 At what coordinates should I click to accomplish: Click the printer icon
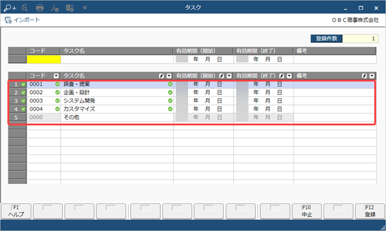[39, 8]
